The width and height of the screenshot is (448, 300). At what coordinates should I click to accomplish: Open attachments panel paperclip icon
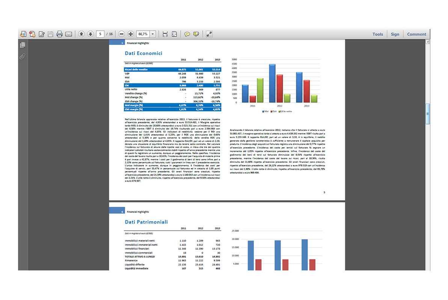pos(23,57)
